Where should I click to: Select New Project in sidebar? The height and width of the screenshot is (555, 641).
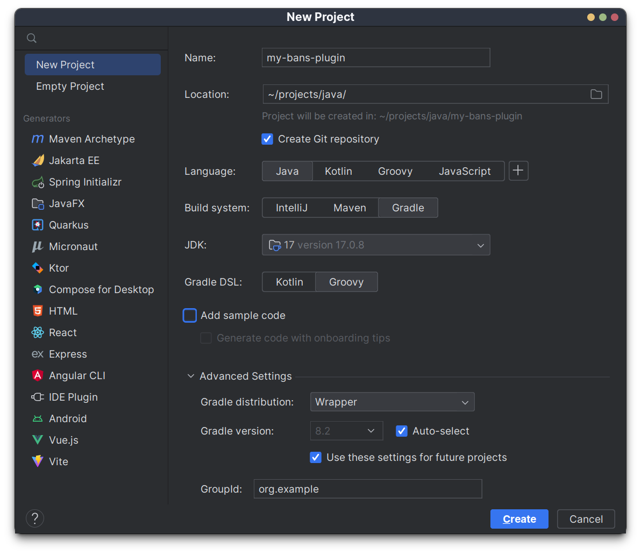[x=93, y=65]
